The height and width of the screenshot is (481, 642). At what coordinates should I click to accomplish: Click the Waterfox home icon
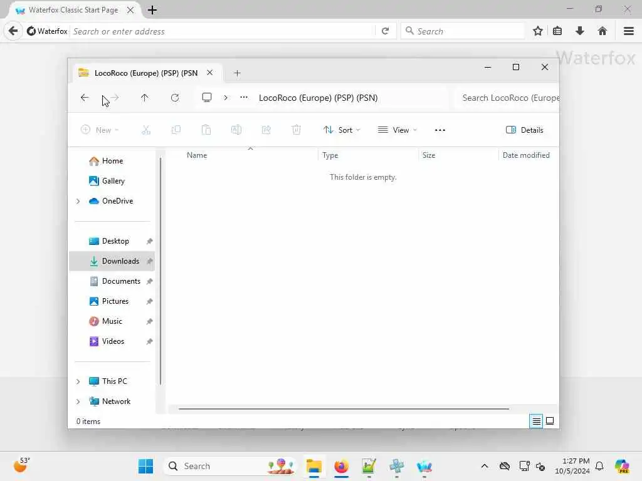[603, 31]
